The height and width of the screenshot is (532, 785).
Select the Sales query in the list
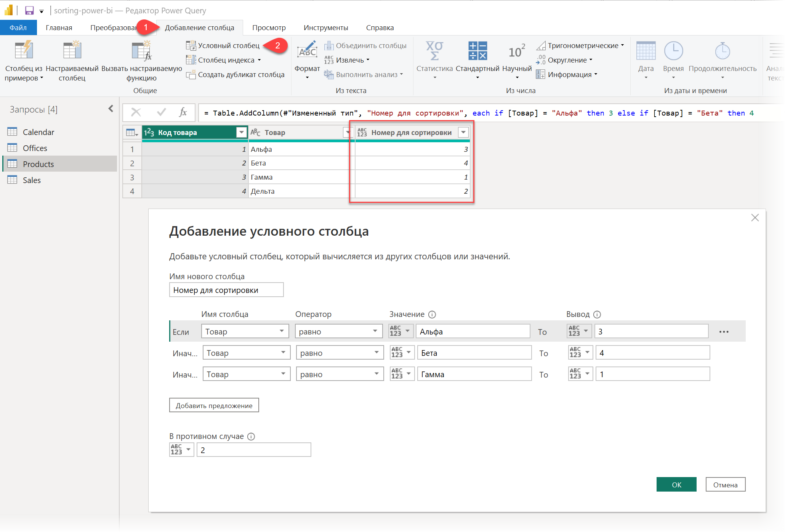click(32, 180)
